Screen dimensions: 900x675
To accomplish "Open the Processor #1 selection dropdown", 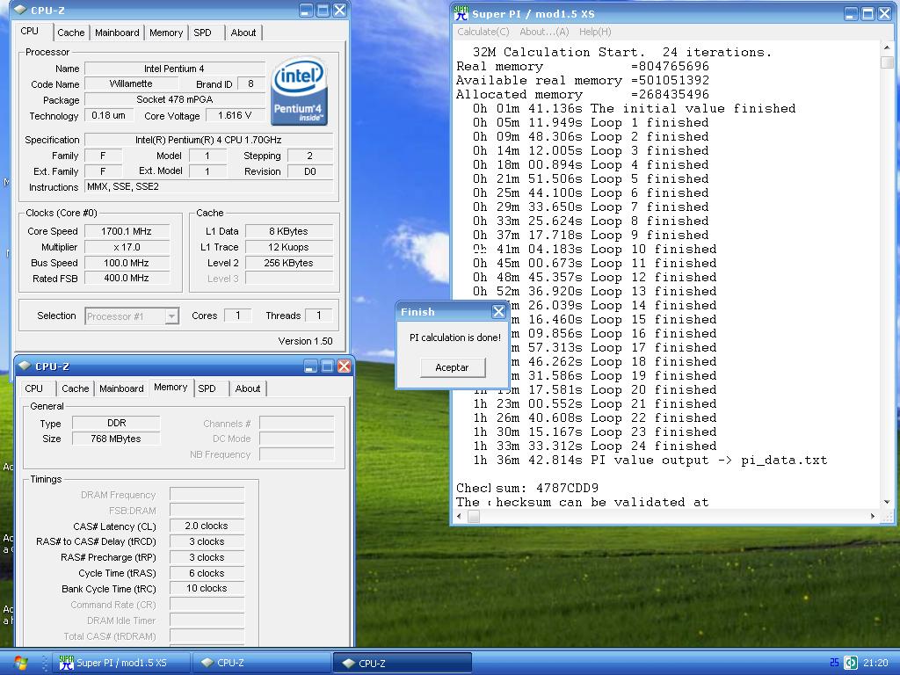I will [x=171, y=316].
